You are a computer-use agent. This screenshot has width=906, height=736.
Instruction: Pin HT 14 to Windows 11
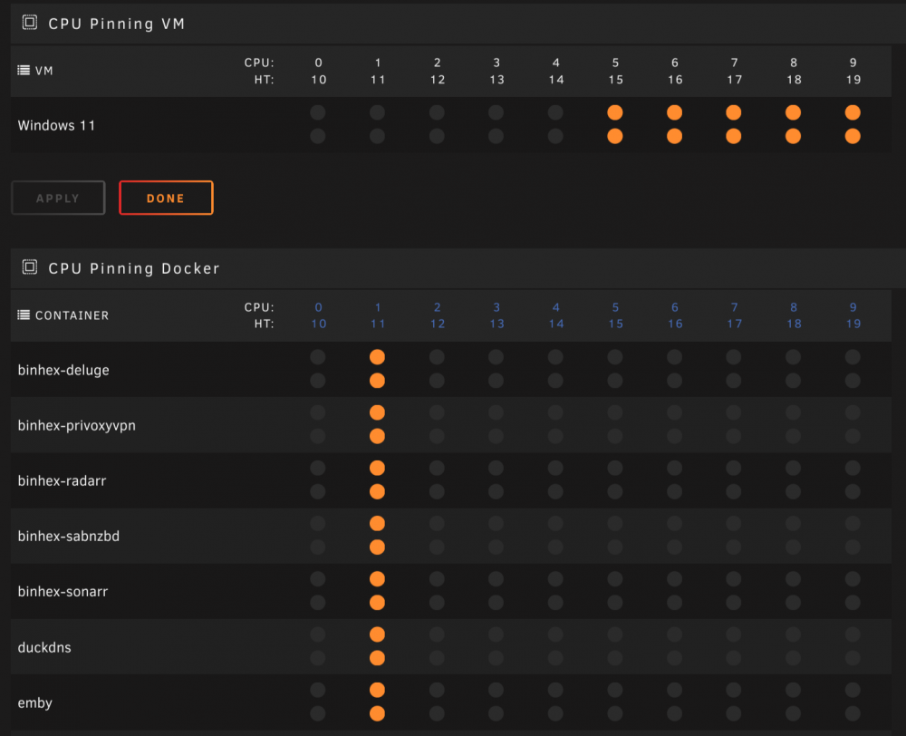(x=555, y=136)
